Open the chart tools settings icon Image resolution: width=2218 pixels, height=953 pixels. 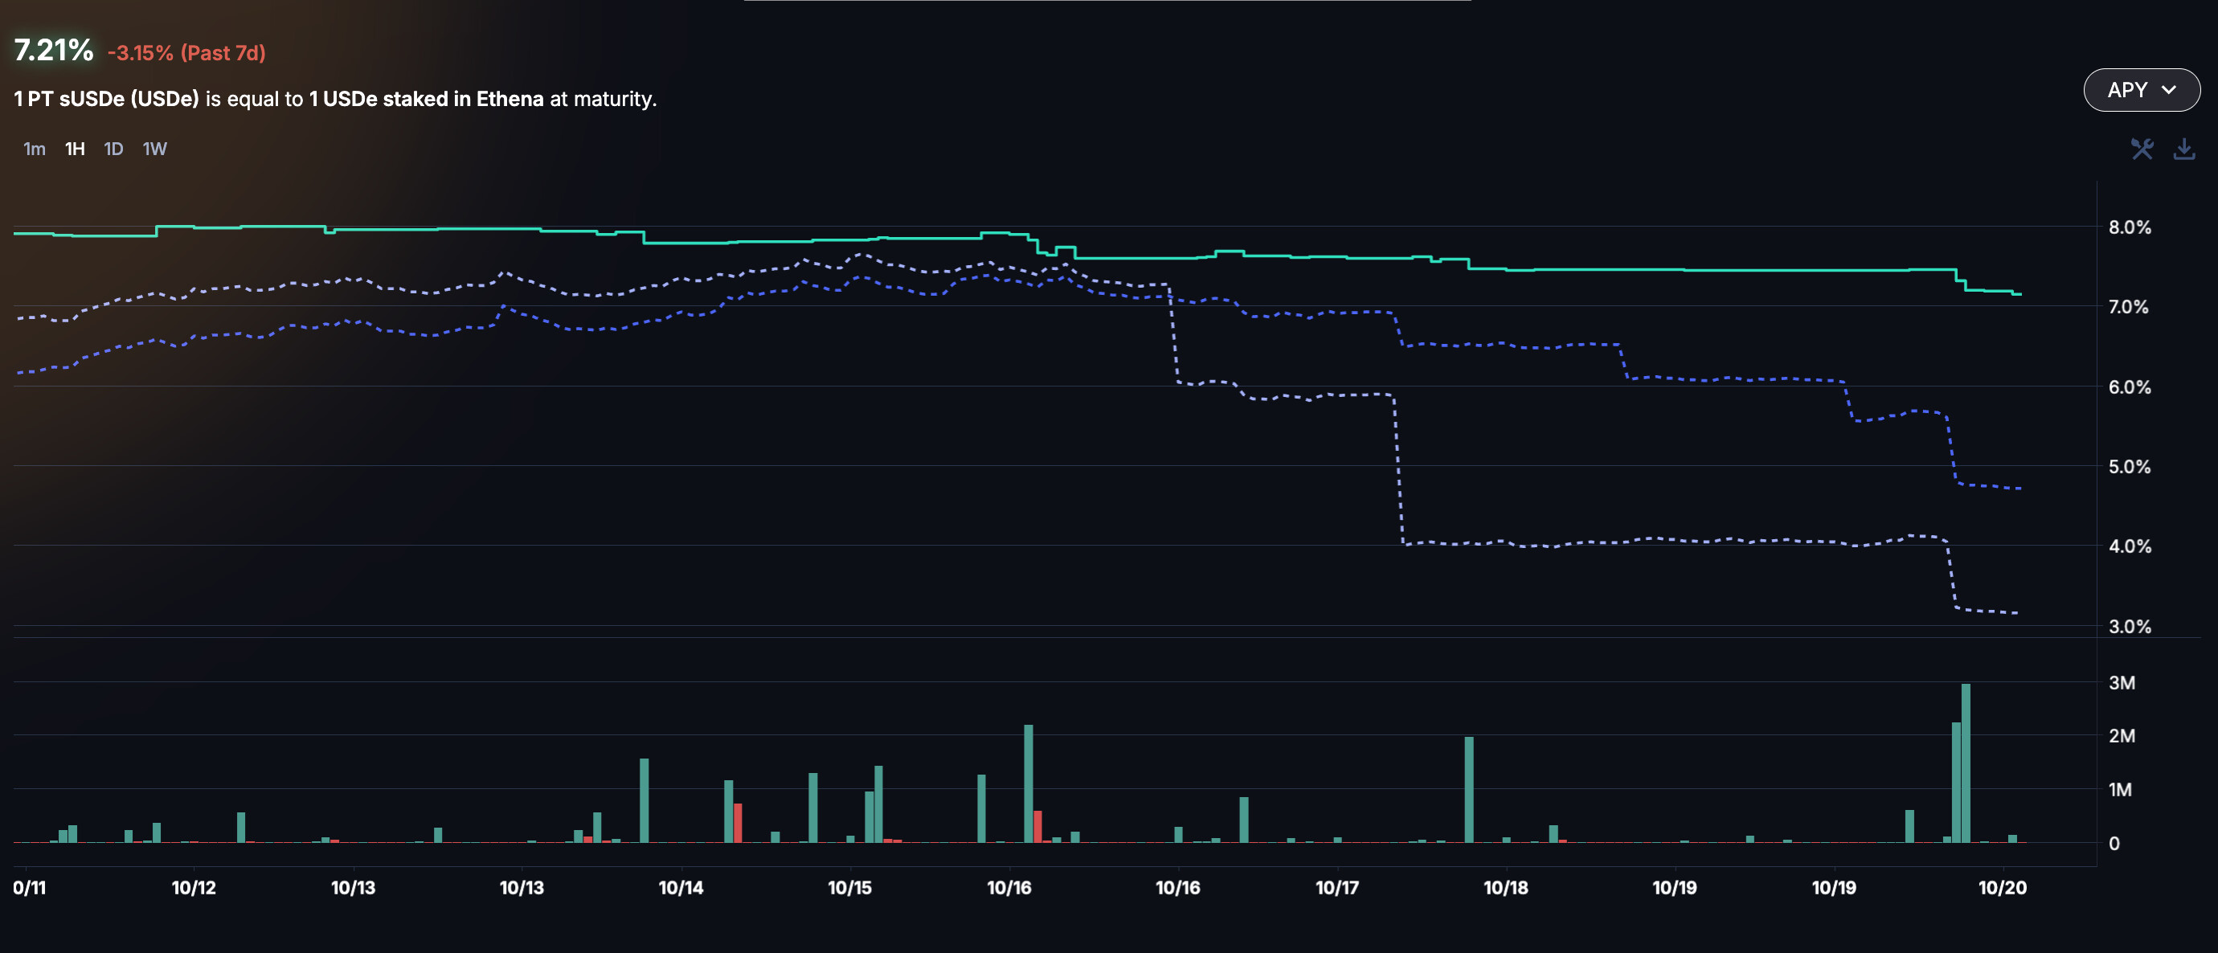click(x=2142, y=149)
